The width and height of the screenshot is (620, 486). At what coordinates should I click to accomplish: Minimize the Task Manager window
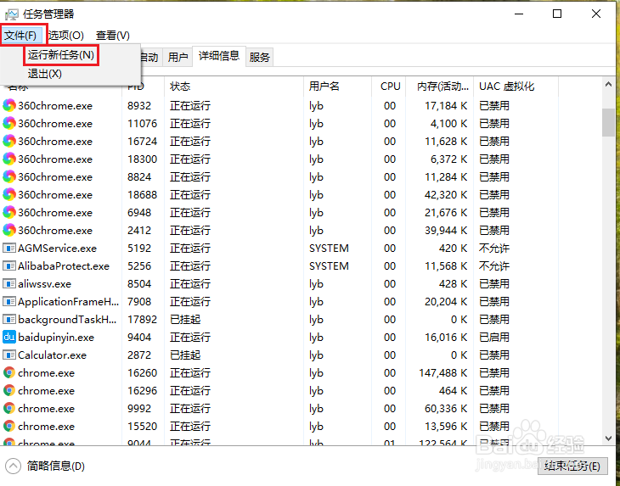pyautogui.click(x=519, y=14)
